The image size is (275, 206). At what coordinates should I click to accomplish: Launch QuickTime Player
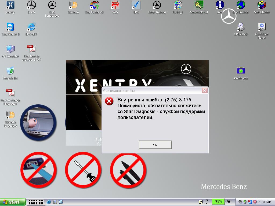pyautogui.click(x=262, y=31)
